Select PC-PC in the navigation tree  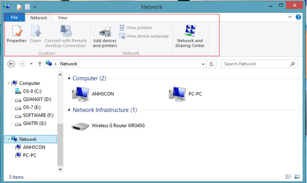(x=25, y=155)
